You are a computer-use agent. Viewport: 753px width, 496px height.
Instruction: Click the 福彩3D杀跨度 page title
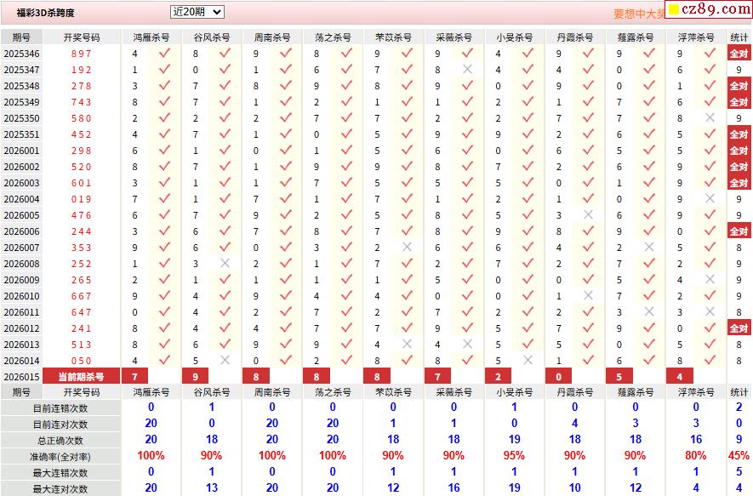pos(46,13)
